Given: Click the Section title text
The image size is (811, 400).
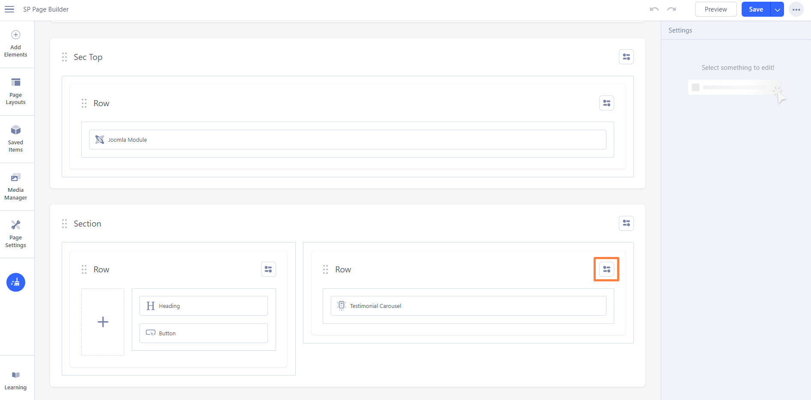Looking at the screenshot, I should (x=87, y=224).
